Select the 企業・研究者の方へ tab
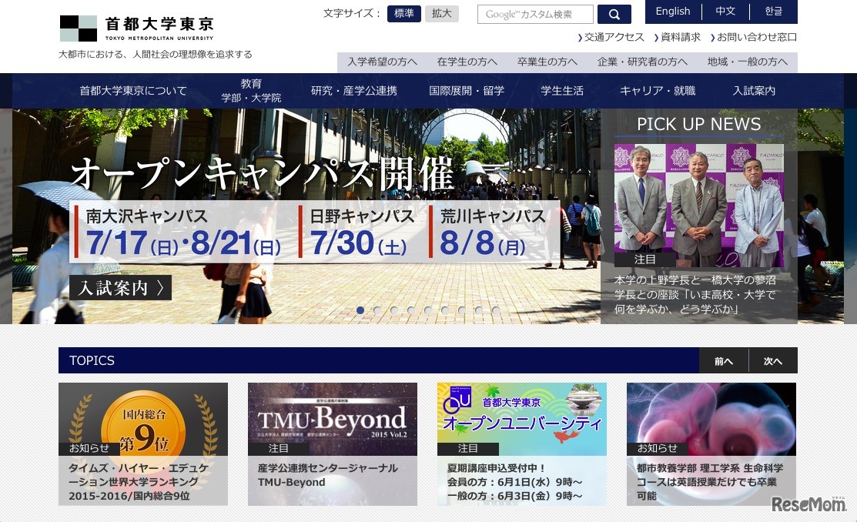The width and height of the screenshot is (857, 522). tap(642, 62)
